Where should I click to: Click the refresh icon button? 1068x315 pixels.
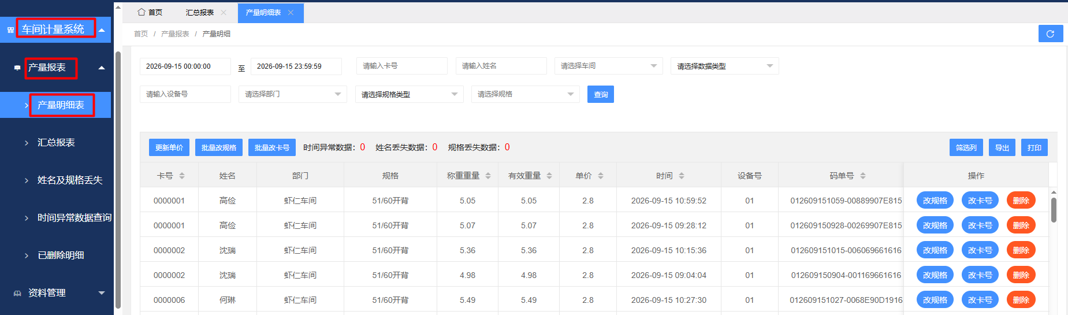[1050, 34]
